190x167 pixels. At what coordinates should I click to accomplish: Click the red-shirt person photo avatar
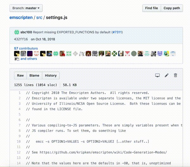click(62, 53)
